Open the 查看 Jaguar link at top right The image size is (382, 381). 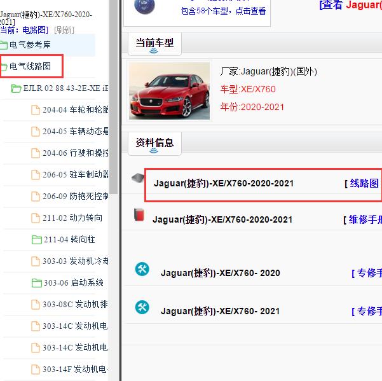[x=351, y=5]
